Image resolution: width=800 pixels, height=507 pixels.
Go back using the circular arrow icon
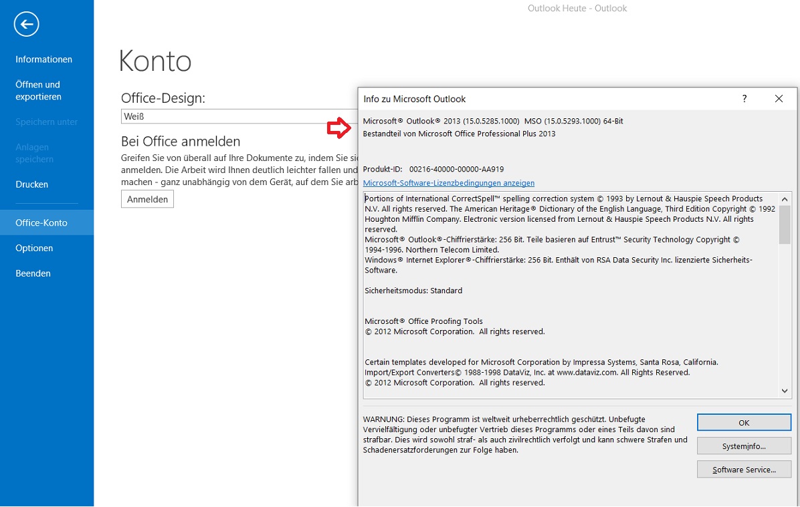(x=27, y=24)
